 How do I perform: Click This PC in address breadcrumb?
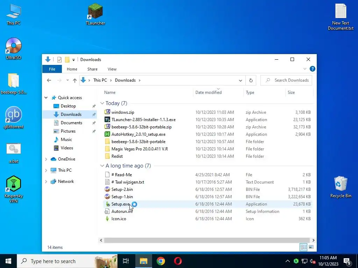tap(100, 80)
